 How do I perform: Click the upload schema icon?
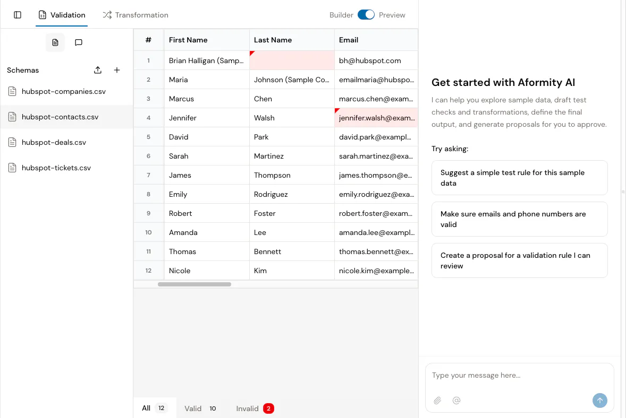coord(98,70)
